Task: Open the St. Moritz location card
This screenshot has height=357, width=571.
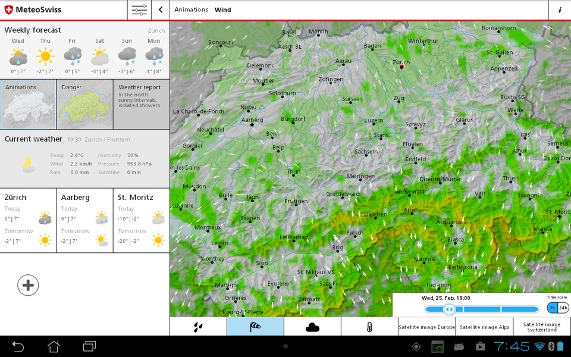Action: 142,220
